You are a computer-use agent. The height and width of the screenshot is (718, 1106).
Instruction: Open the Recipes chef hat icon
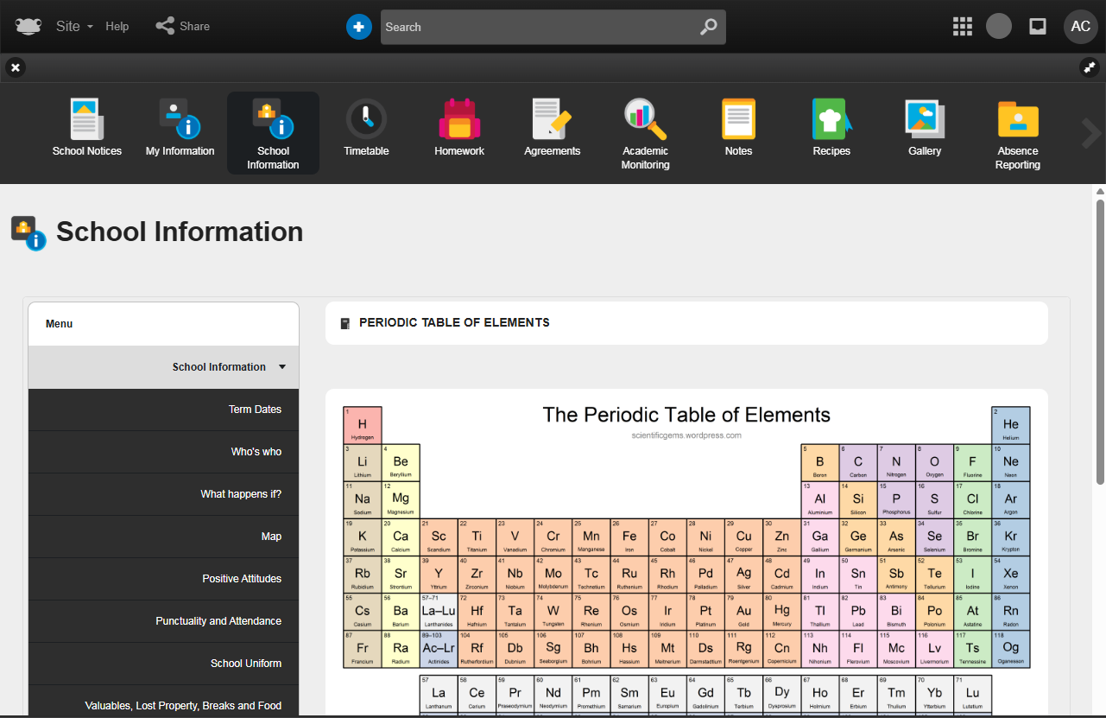pos(831,119)
